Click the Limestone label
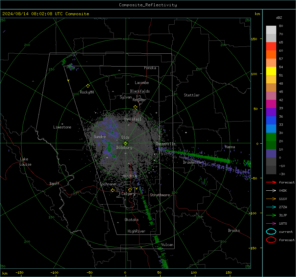 (62, 127)
